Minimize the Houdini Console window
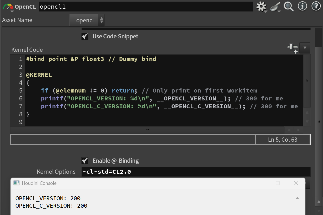This screenshot has width=323, height=215. [x=259, y=183]
